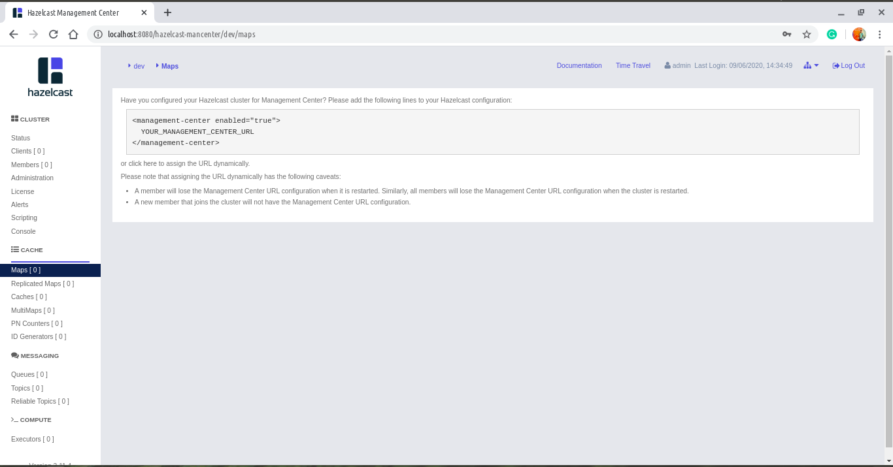Open Scripting in the sidebar
Image resolution: width=893 pixels, height=467 pixels.
[x=24, y=217]
